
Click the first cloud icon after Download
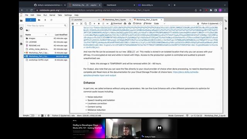[x=125, y=24]
